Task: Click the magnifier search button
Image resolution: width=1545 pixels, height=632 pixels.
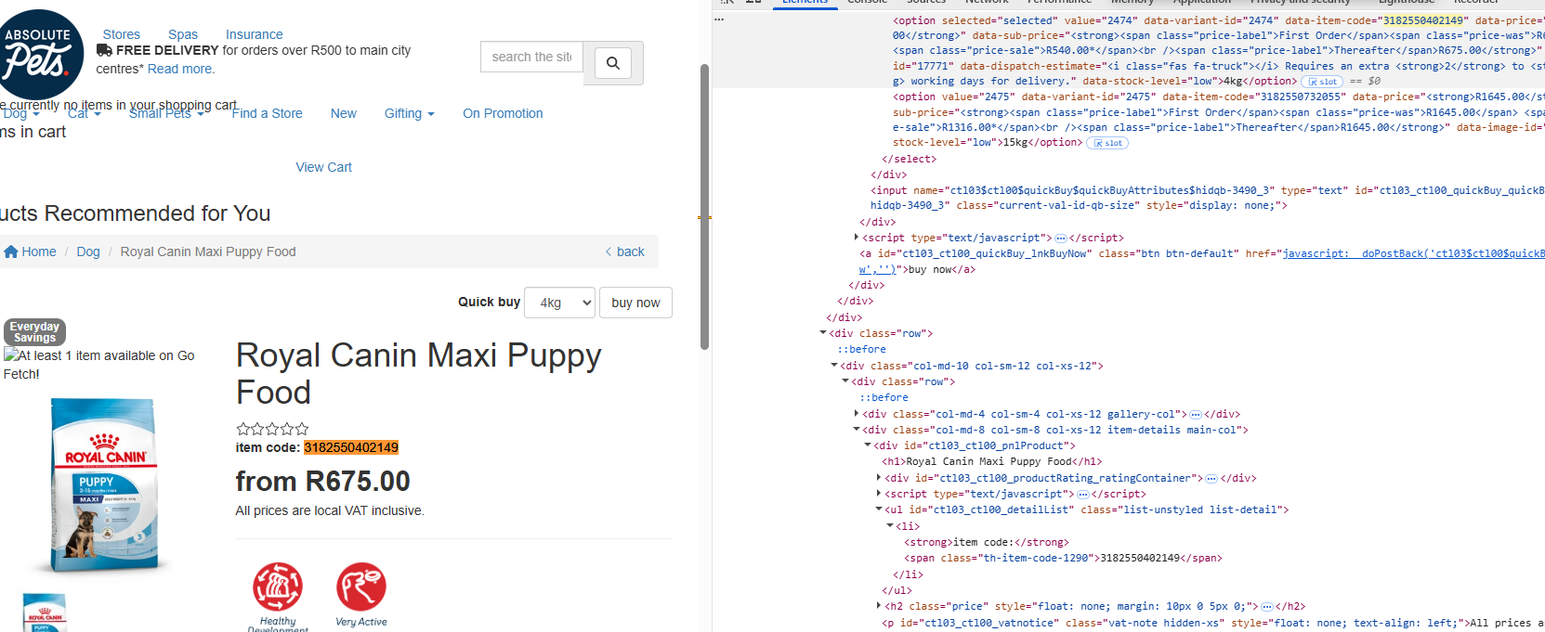Action: [613, 63]
